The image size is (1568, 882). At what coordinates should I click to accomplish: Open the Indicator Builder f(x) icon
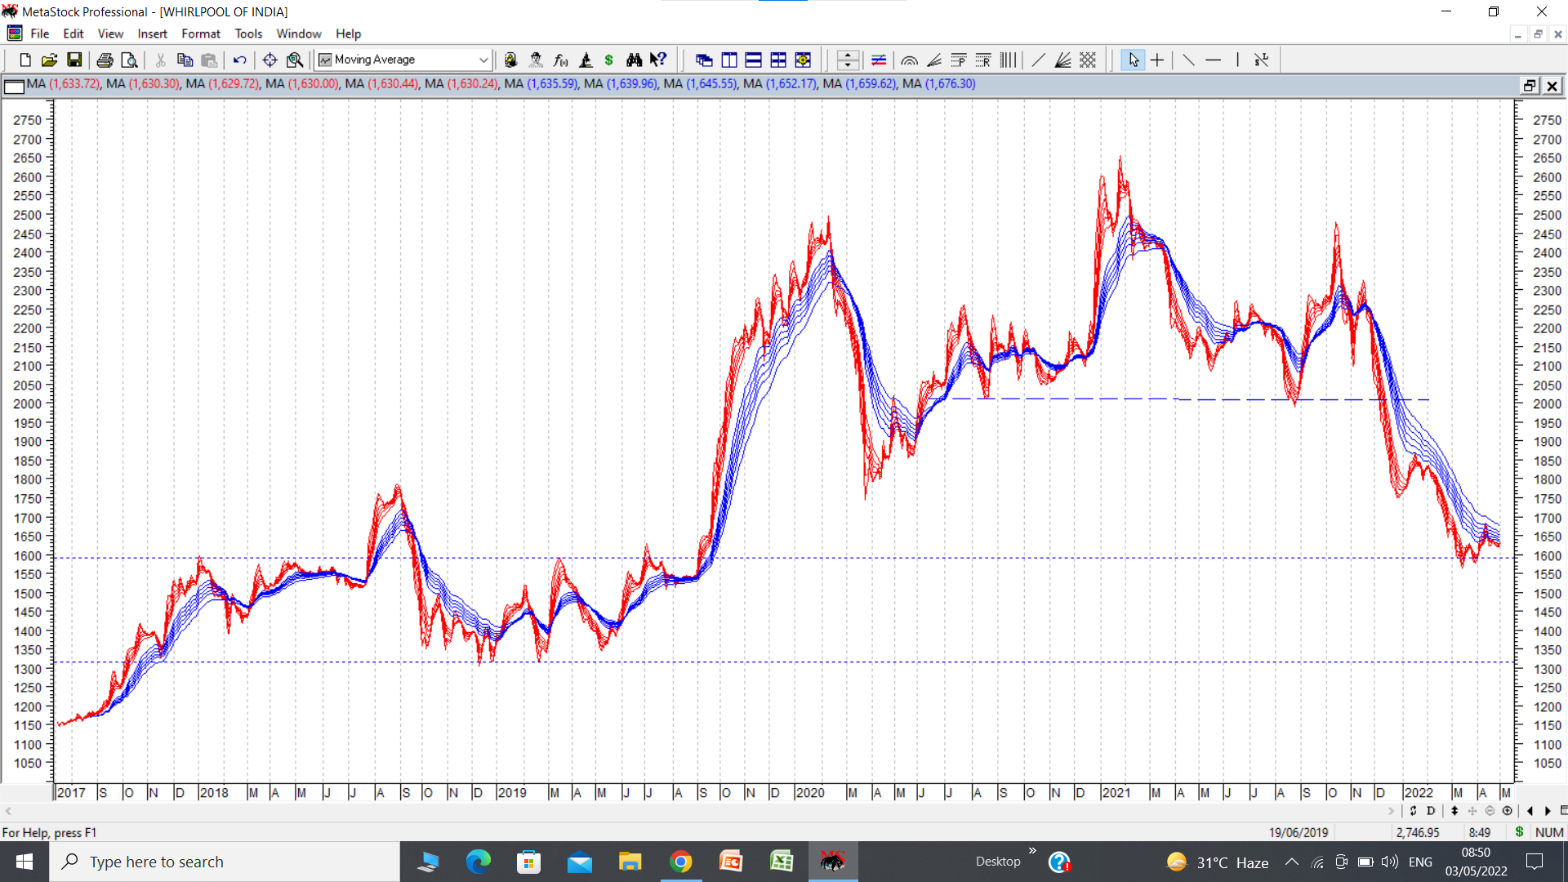click(x=560, y=60)
